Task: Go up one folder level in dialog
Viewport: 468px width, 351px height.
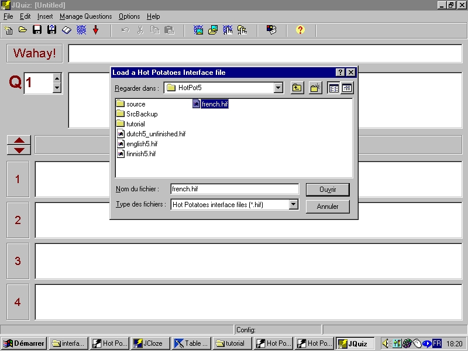Action: pos(297,88)
